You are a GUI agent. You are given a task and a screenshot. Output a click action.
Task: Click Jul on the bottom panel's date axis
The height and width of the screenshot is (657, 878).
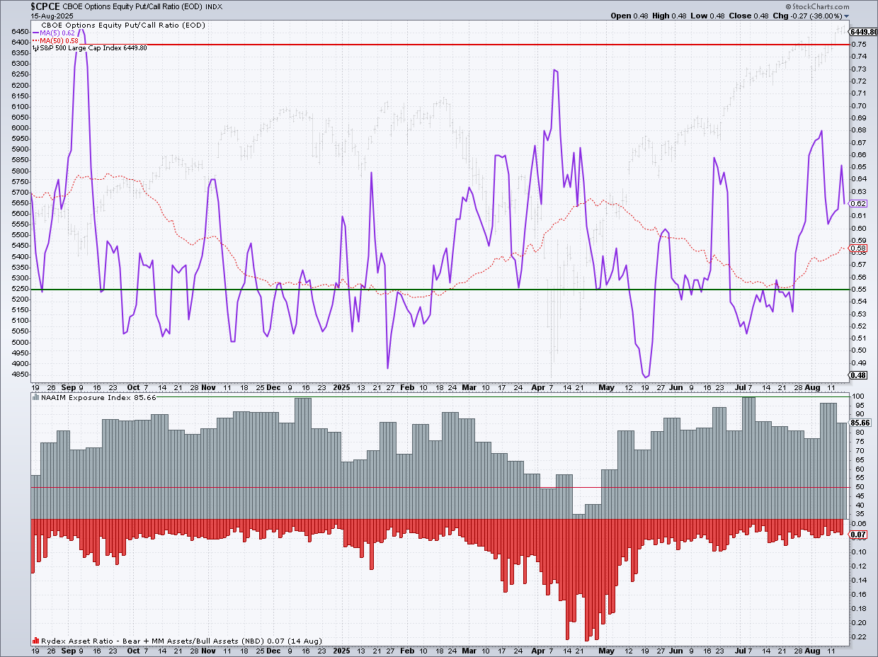[x=741, y=650]
